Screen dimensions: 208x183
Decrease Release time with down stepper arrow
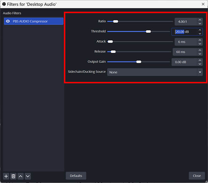[200, 54]
